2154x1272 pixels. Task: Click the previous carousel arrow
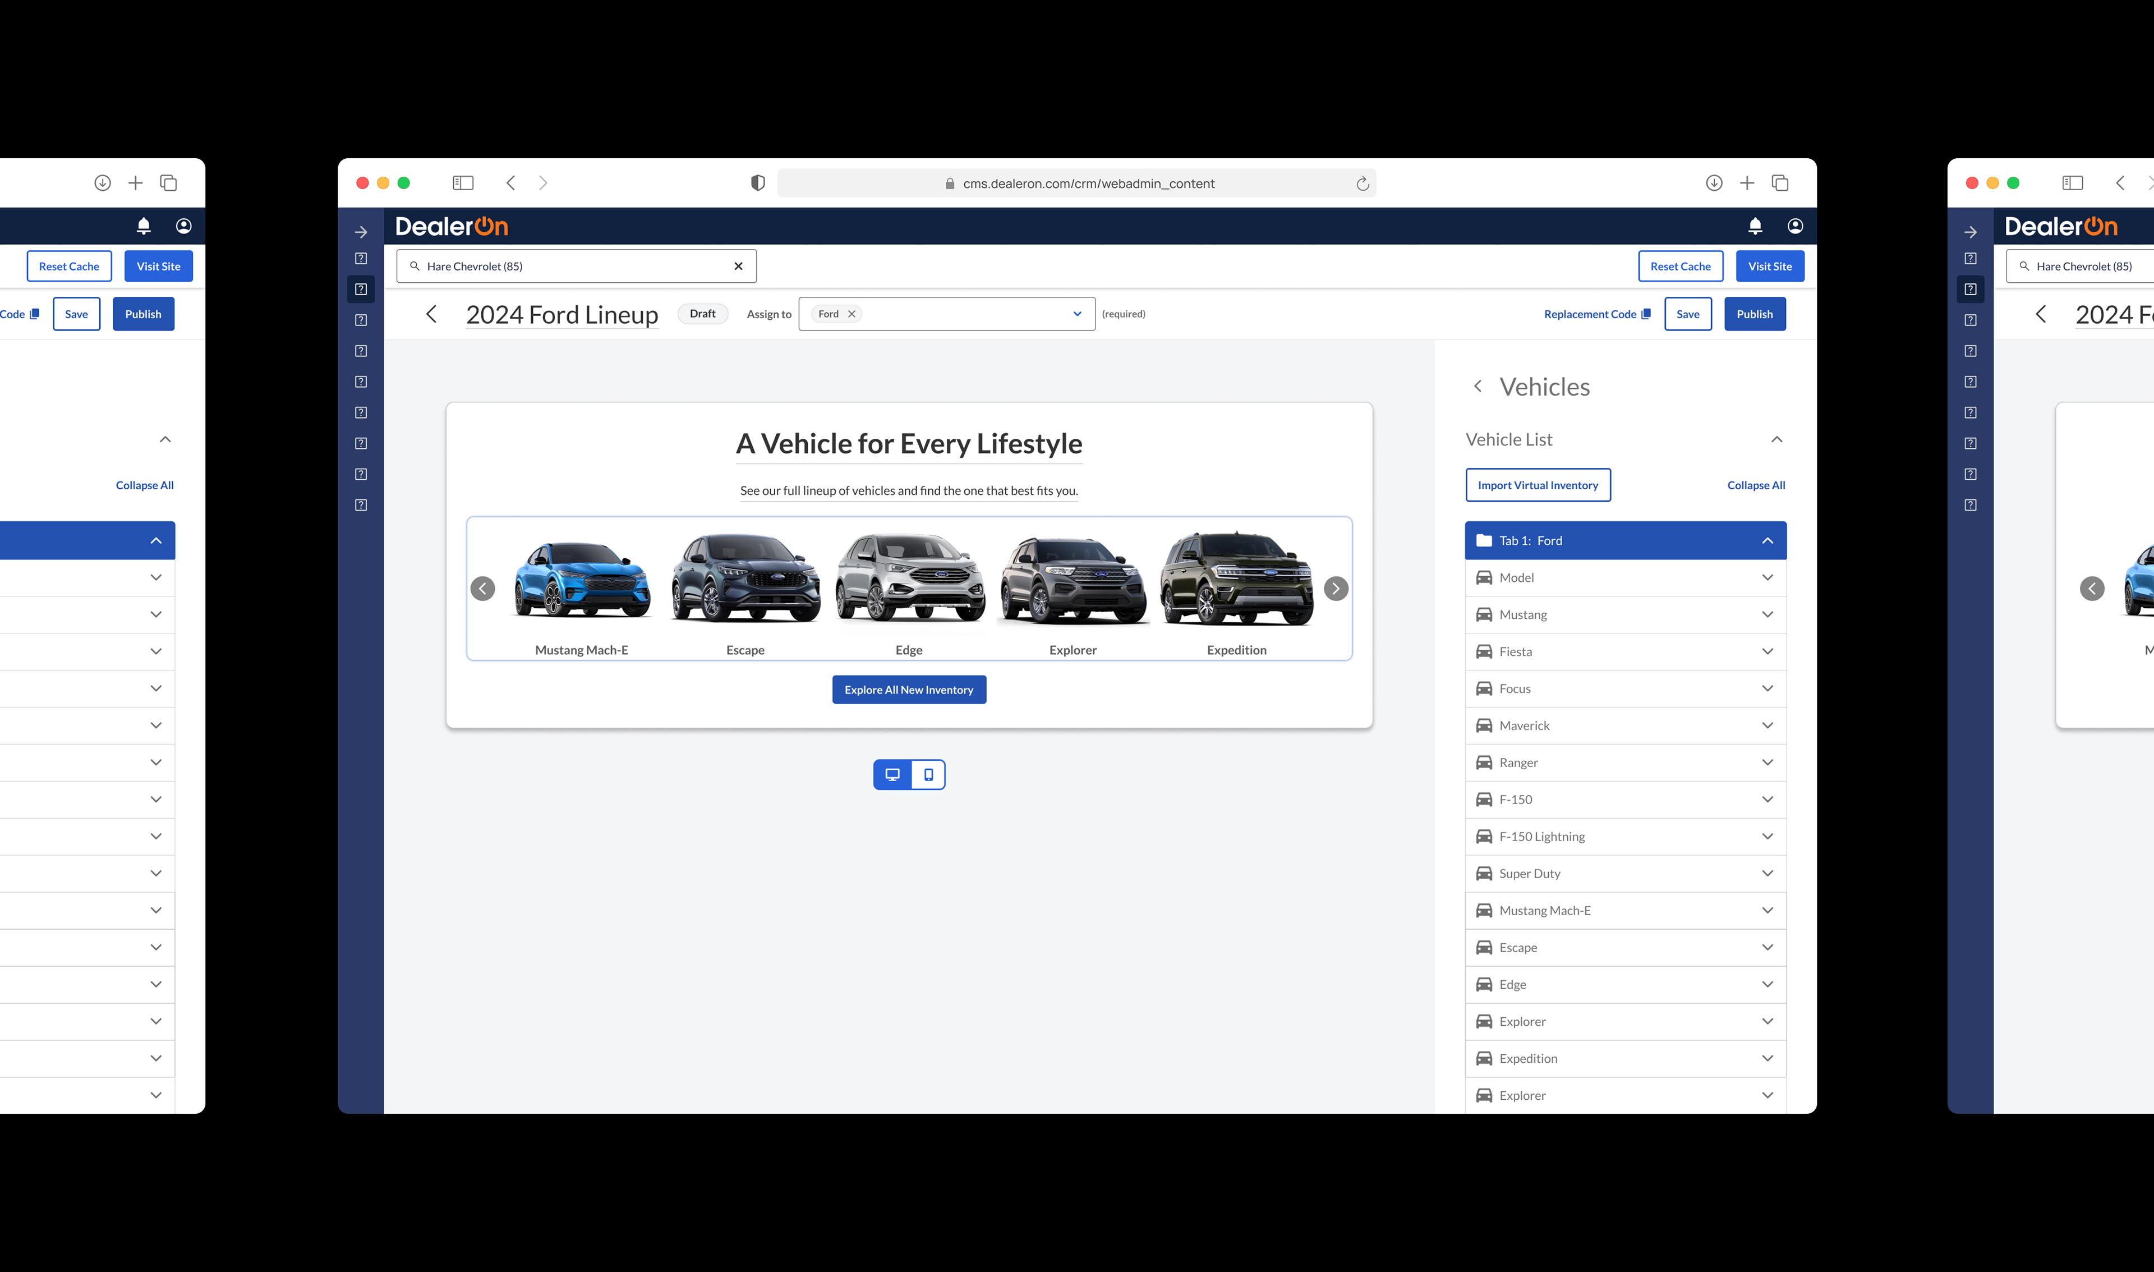point(482,589)
